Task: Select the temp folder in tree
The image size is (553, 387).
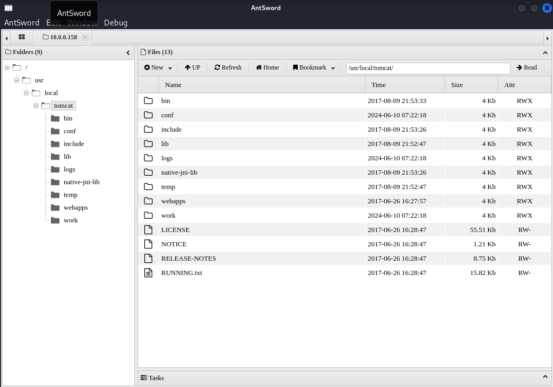Action: pyautogui.click(x=70, y=195)
